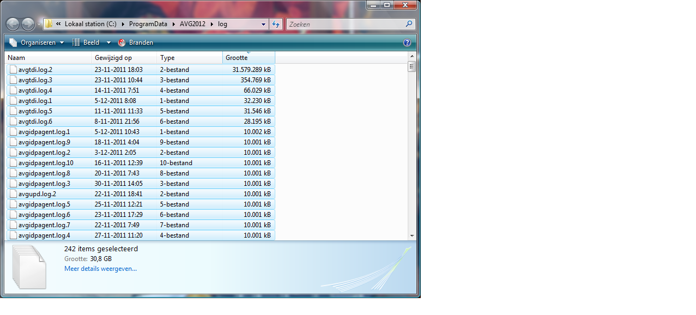This screenshot has height=315, width=696.
Task: Select file avgtdi.log.4
Action: pos(141,90)
